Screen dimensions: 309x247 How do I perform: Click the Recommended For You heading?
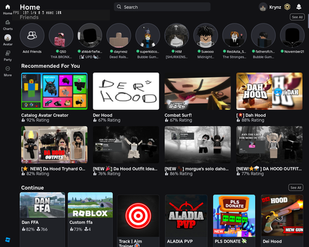click(51, 66)
